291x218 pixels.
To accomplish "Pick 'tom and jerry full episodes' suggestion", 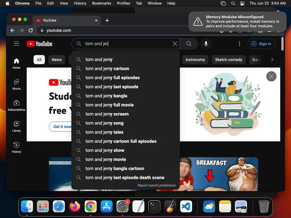I will point(126,78).
